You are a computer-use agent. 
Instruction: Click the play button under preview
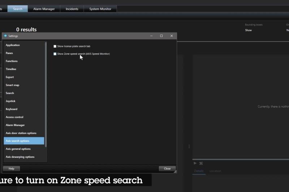point(195,163)
